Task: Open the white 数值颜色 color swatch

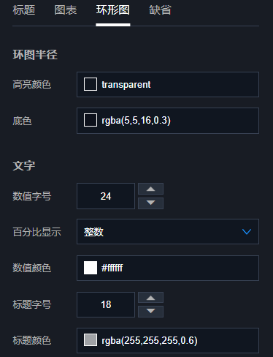Action: (91, 268)
